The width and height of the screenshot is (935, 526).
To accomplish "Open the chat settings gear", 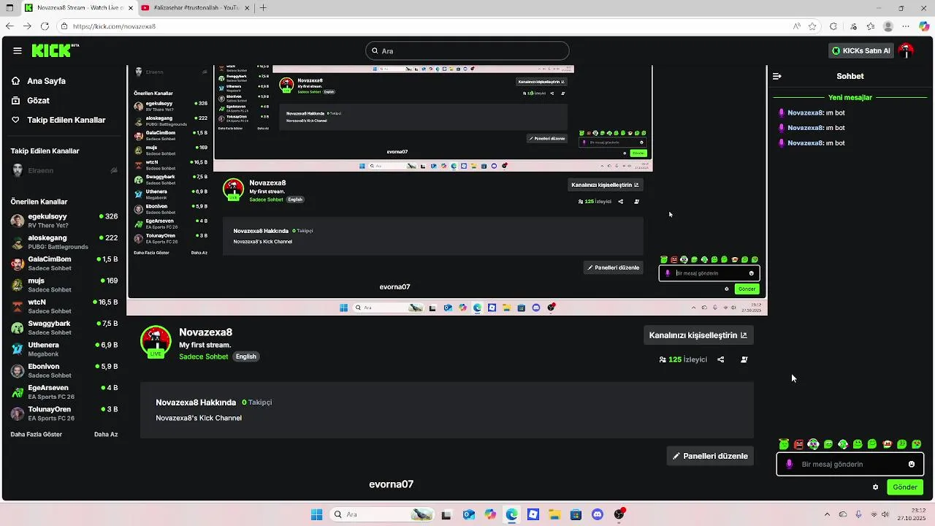I will (875, 487).
